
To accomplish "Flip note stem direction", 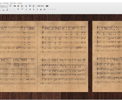I will coord(45,9).
